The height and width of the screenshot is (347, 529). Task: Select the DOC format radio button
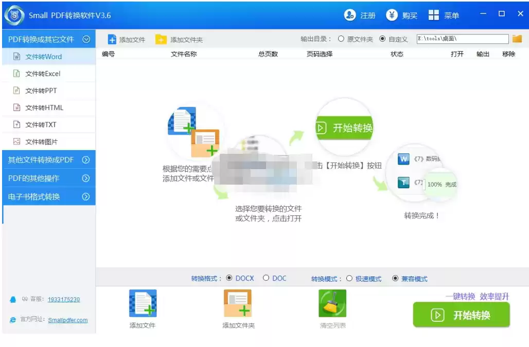(x=266, y=278)
